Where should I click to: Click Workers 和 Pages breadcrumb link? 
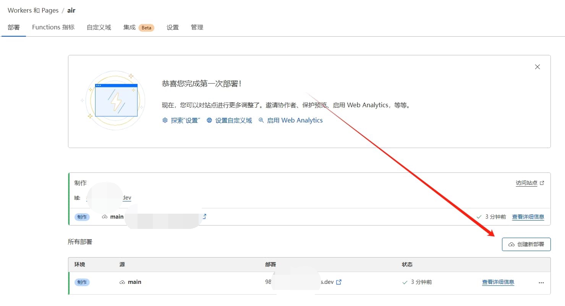coord(33,10)
